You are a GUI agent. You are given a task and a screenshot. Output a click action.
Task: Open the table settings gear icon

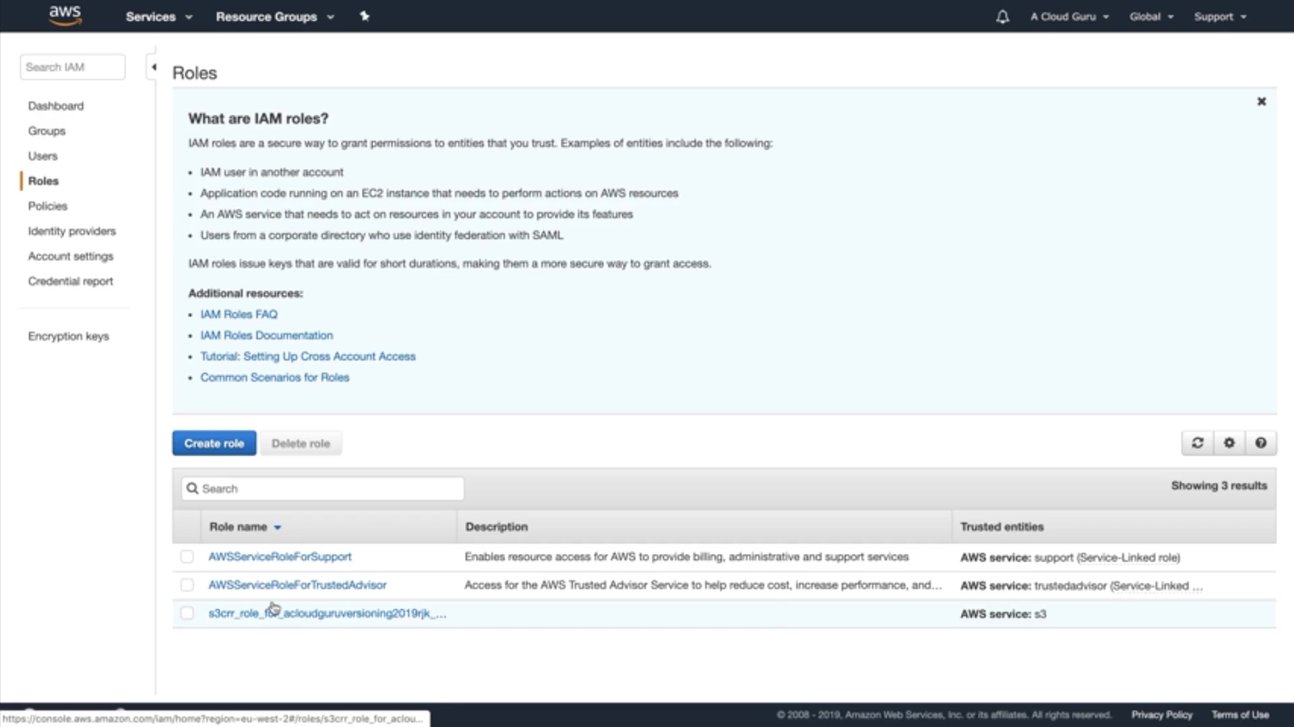click(x=1229, y=443)
